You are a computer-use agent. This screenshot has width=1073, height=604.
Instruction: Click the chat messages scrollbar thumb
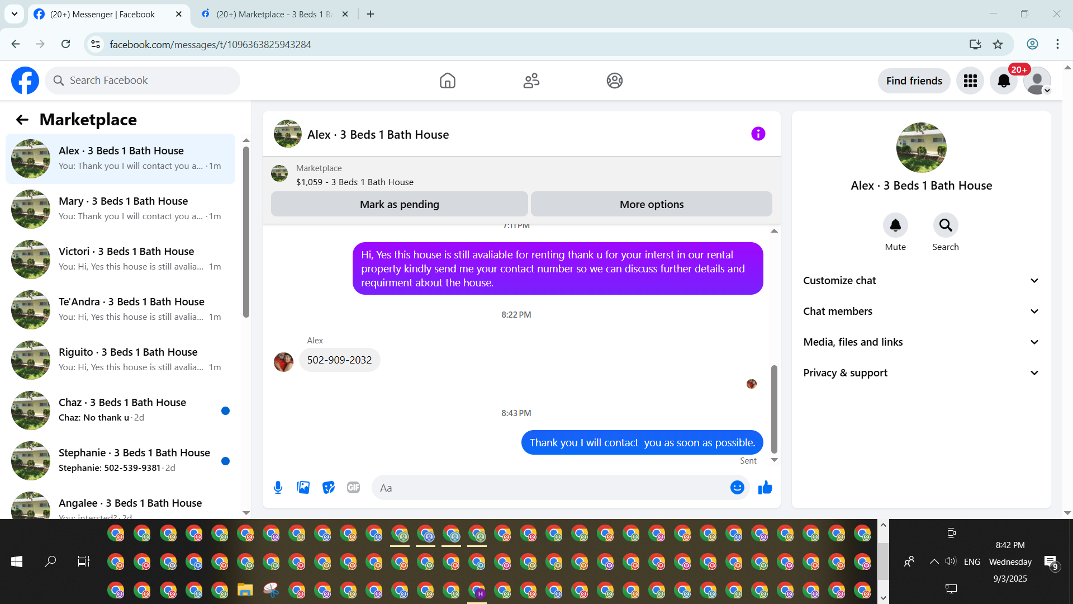774,409
